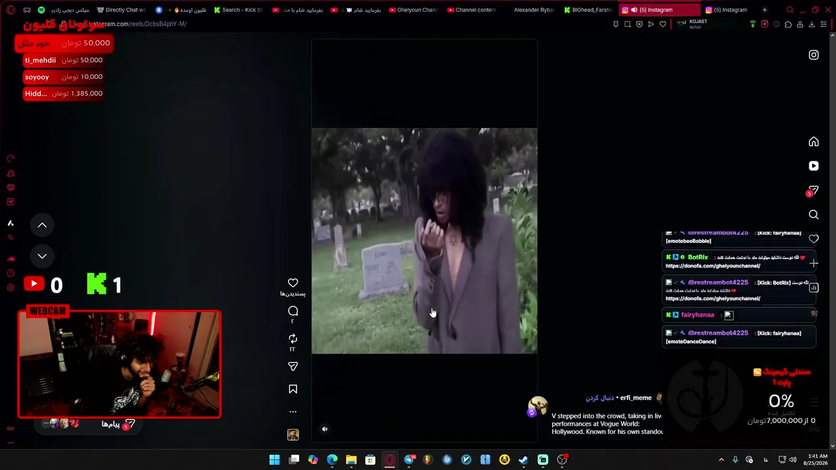Image resolution: width=836 pixels, height=470 pixels.
Task: Open Steam from the taskbar
Action: pyautogui.click(x=523, y=460)
